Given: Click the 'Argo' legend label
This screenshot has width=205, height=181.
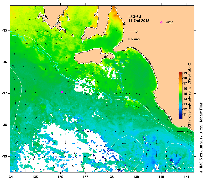Looking at the screenshot, I should pyautogui.click(x=170, y=22).
